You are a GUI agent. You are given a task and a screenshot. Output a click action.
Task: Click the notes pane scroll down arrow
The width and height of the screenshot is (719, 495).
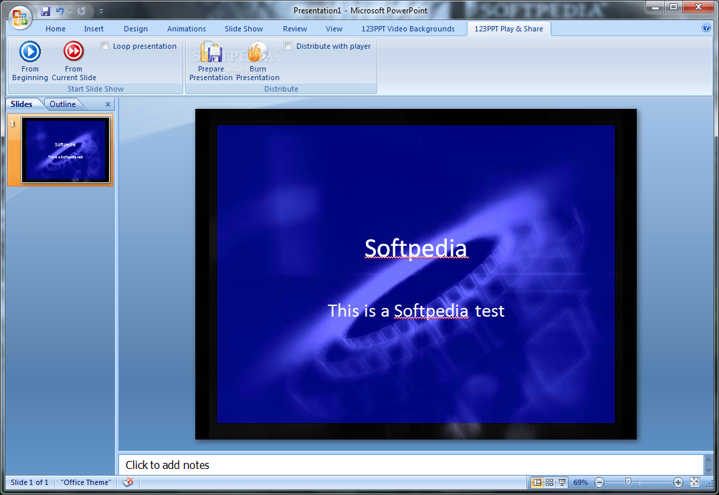point(708,470)
